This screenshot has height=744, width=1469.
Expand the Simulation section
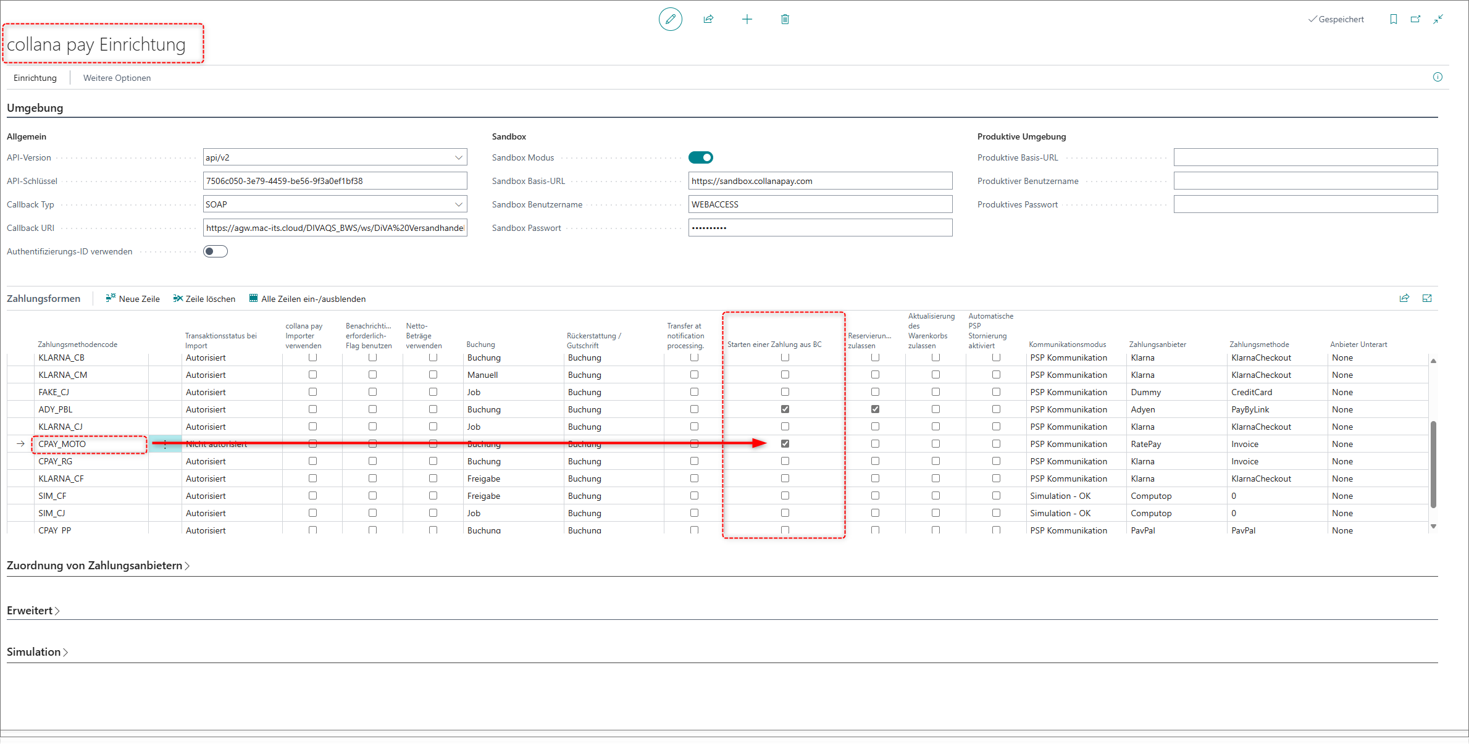coord(38,652)
